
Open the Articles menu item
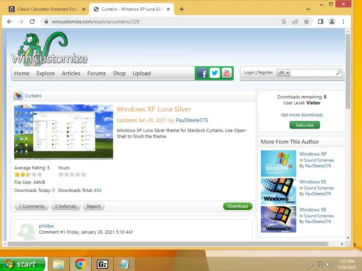click(71, 73)
